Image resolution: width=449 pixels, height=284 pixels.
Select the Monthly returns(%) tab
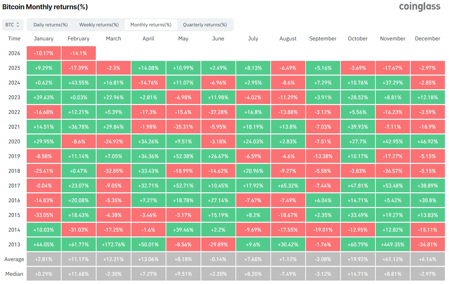click(x=151, y=25)
